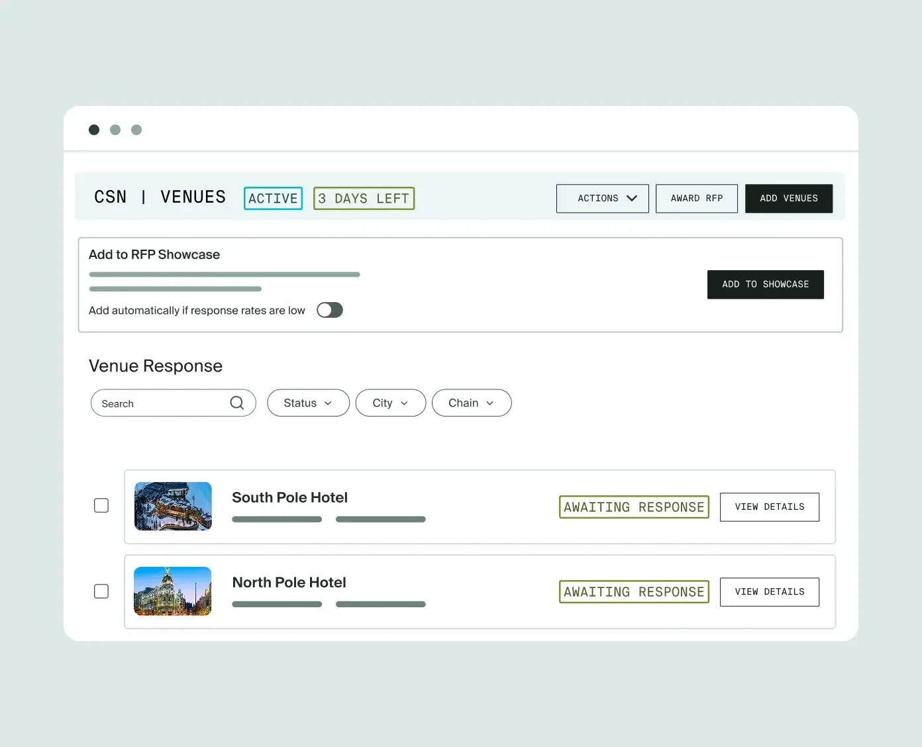Check the South Pole Hotel checkbox
The height and width of the screenshot is (747, 922).
point(101,506)
